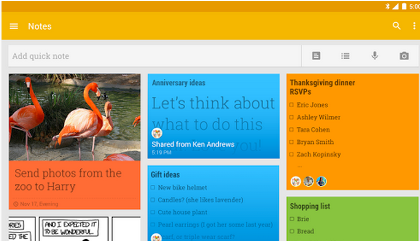Check the Cute house plant item
The image size is (420, 242).
pyautogui.click(x=153, y=212)
